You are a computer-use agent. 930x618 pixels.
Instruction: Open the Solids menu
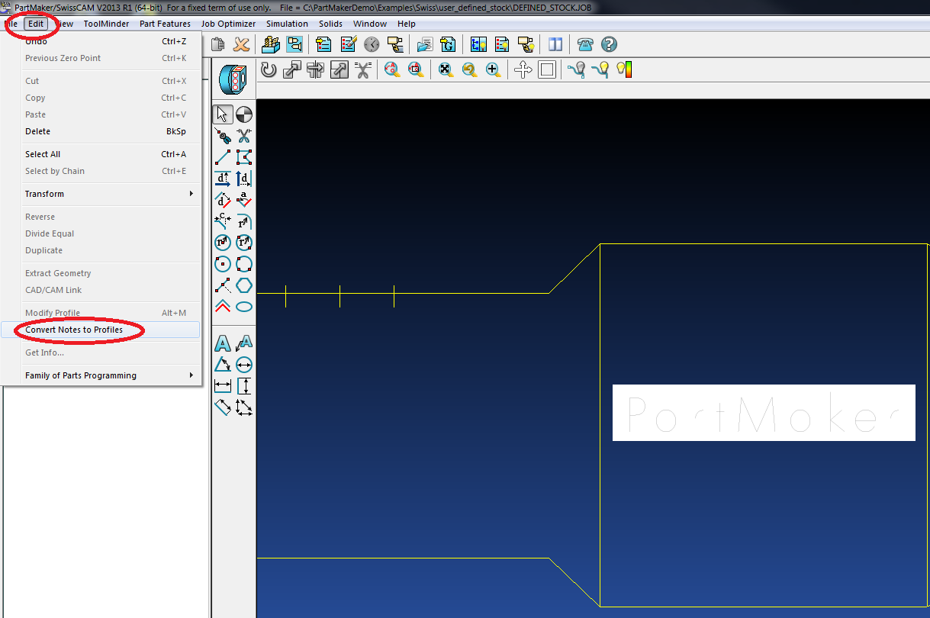point(330,24)
